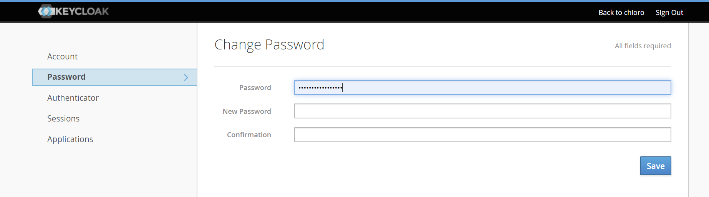The width and height of the screenshot is (709, 197).
Task: Open the Account sidebar section
Action: [x=62, y=57]
